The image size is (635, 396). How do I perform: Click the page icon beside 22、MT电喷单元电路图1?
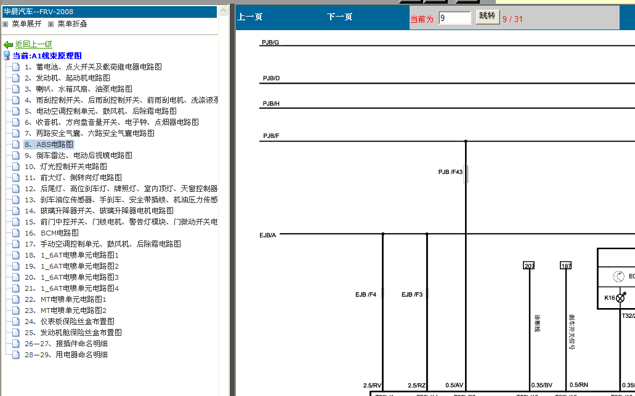(16, 299)
